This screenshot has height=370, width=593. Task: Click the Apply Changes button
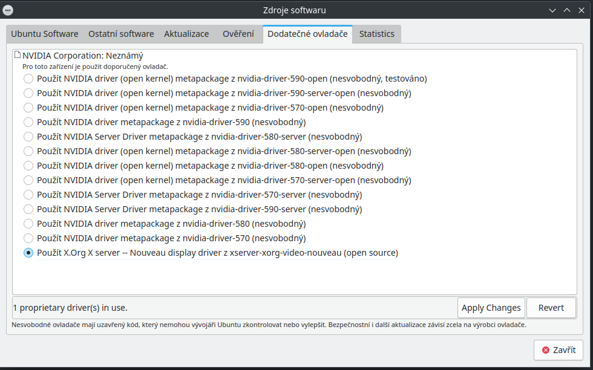491,308
